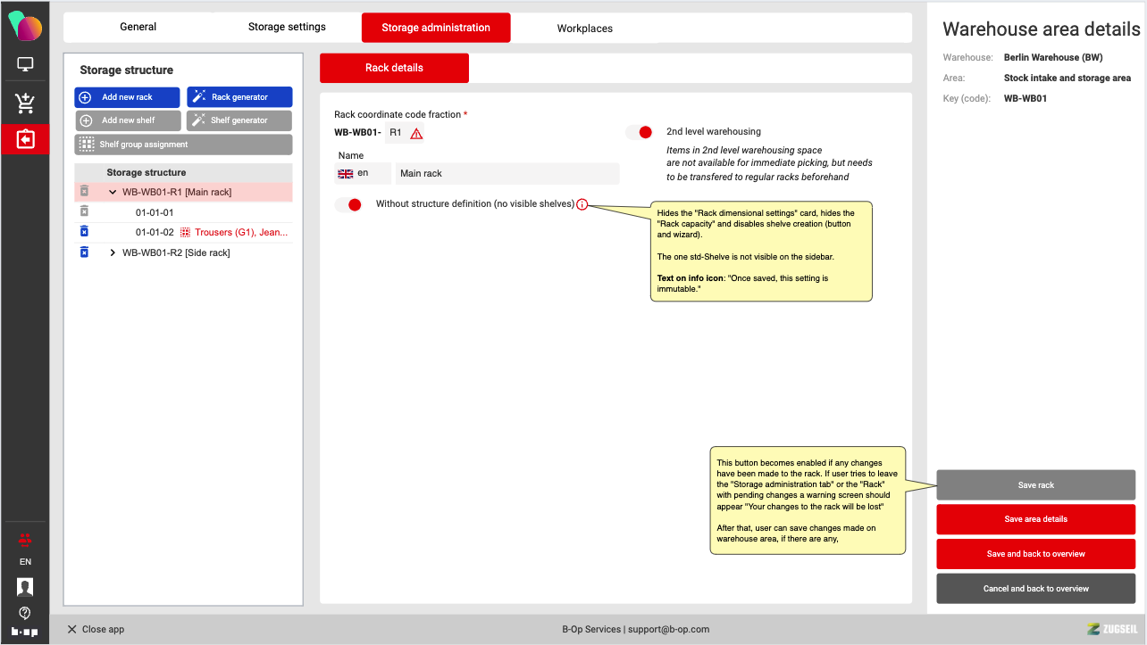Open the monitor dashboard sidebar icon

[25, 64]
